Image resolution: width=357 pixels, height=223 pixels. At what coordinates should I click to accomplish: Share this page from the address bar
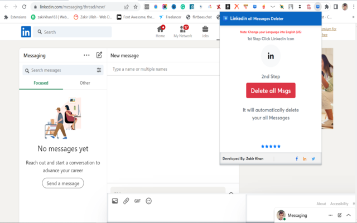click(x=127, y=7)
